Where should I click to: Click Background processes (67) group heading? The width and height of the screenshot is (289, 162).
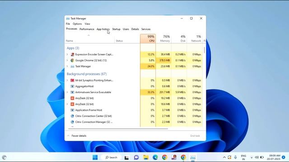click(x=87, y=74)
